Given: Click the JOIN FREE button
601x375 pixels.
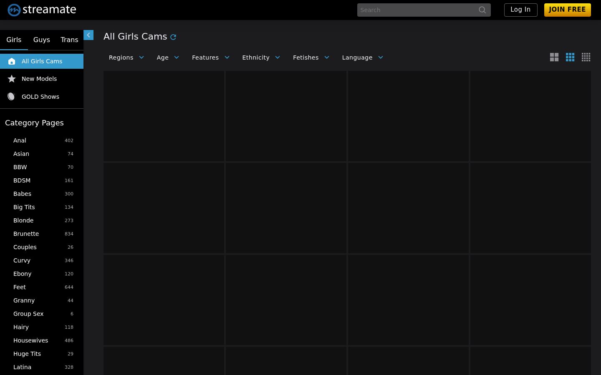Looking at the screenshot, I should point(568,10).
